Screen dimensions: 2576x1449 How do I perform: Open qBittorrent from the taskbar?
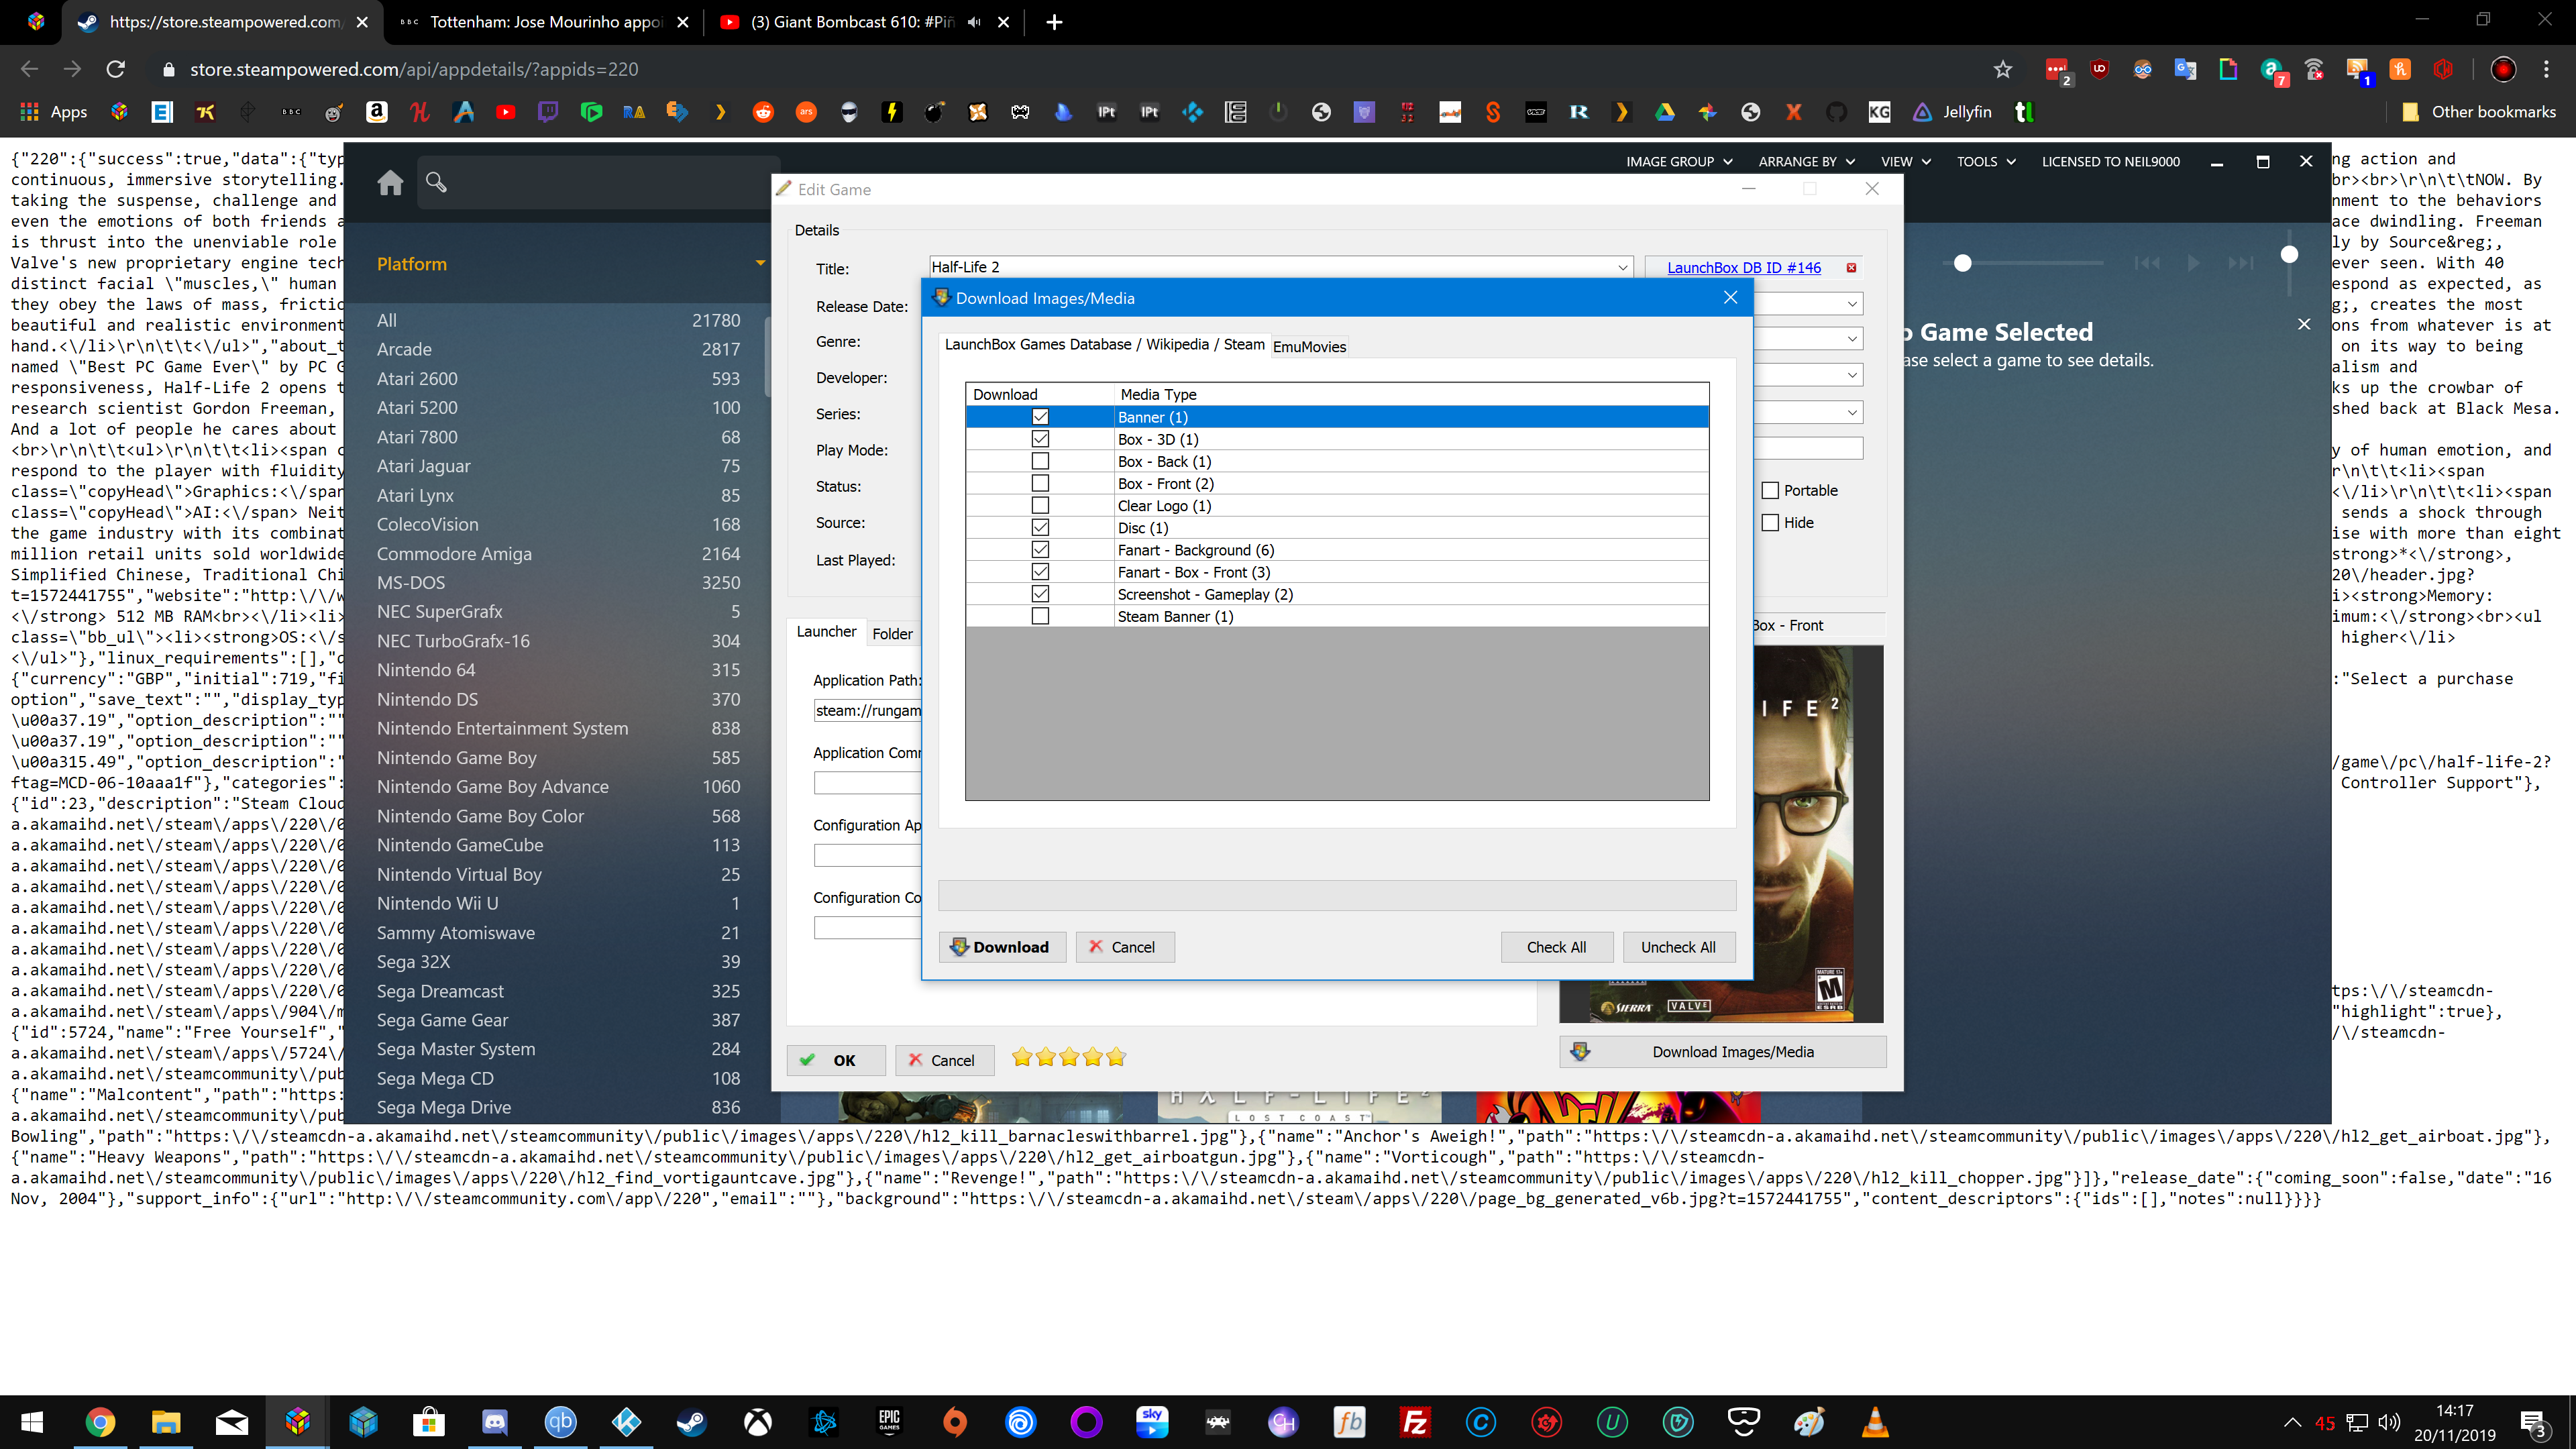560,1421
